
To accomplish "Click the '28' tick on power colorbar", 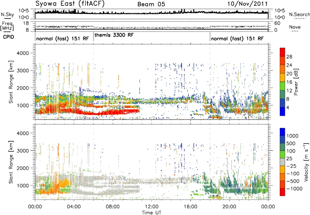I will click(x=289, y=57).
